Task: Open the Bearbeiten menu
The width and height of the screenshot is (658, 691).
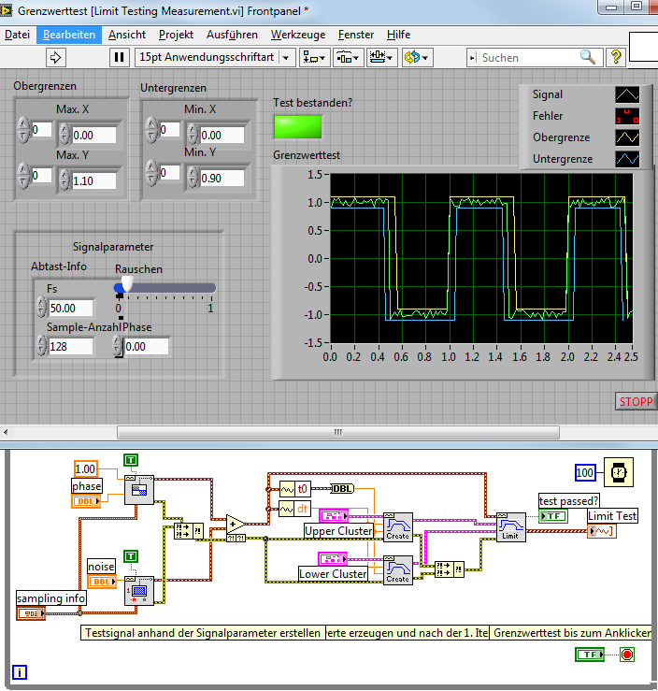Action: pyautogui.click(x=68, y=35)
